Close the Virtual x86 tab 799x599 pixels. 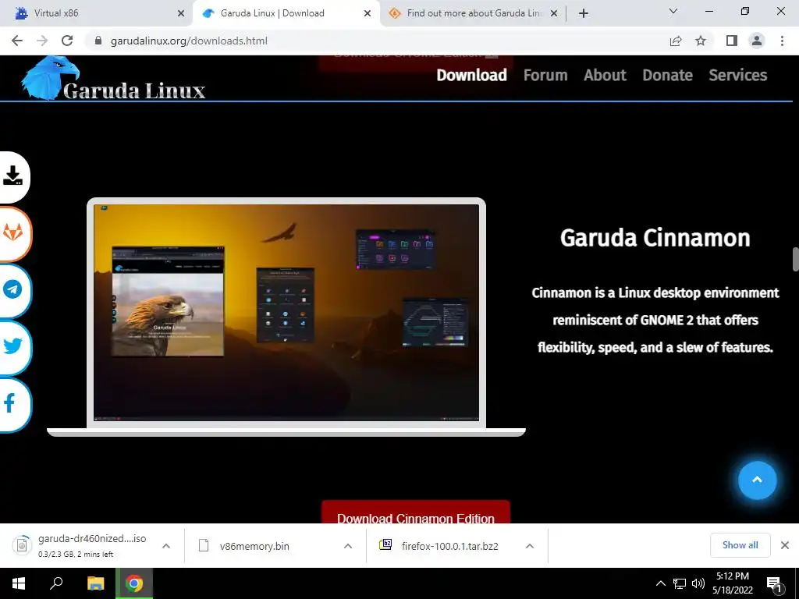tap(181, 13)
